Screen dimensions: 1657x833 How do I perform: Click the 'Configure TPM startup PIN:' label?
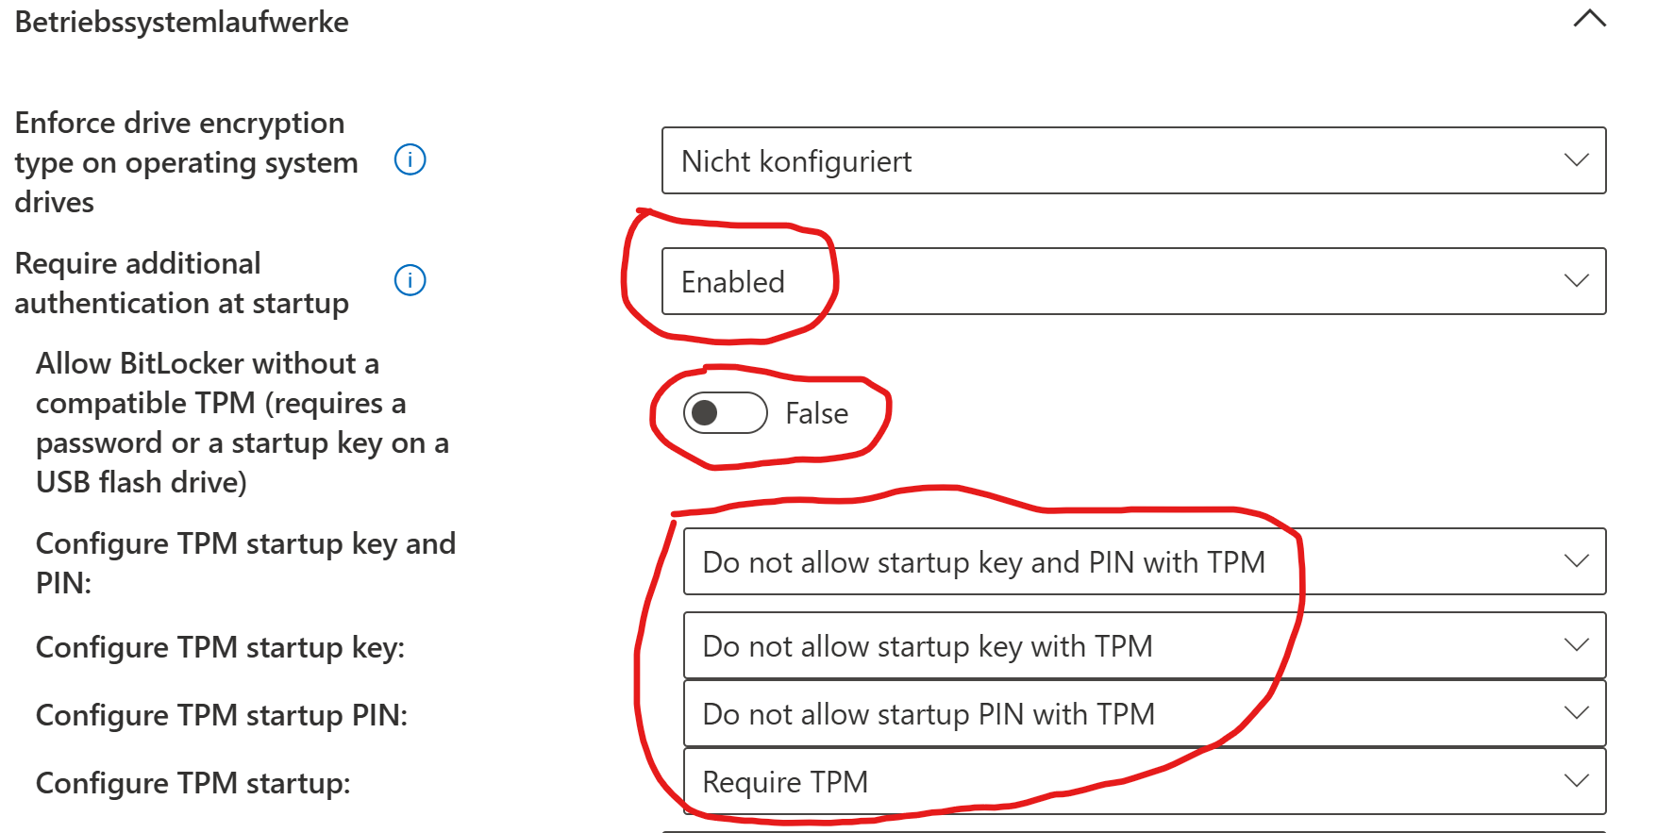(x=222, y=715)
